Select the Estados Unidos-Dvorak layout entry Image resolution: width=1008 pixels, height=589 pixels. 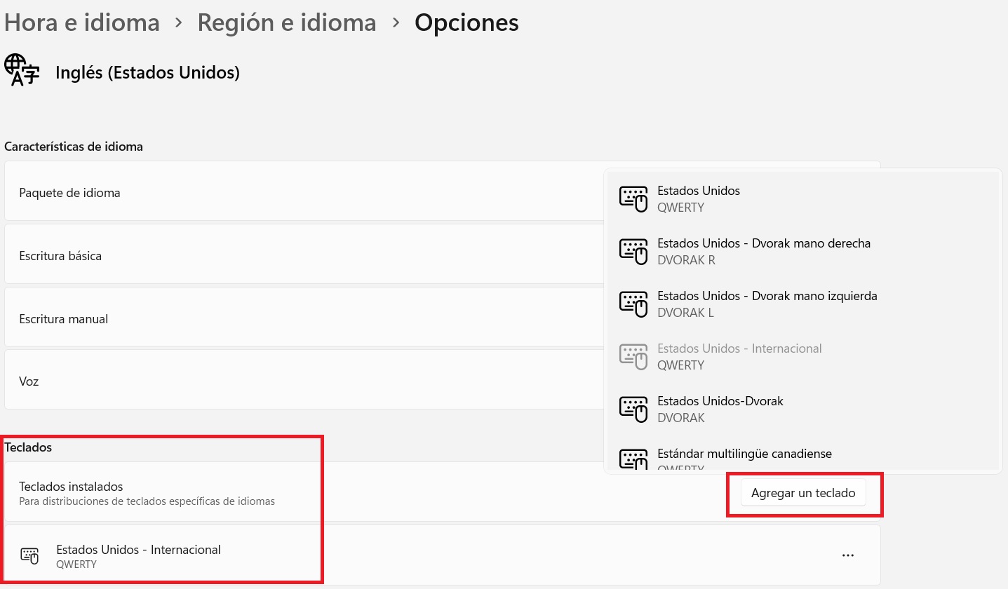pyautogui.click(x=802, y=409)
